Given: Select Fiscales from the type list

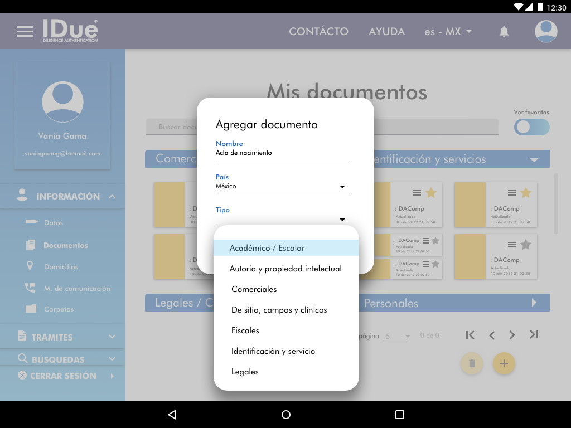Looking at the screenshot, I should click(x=245, y=330).
